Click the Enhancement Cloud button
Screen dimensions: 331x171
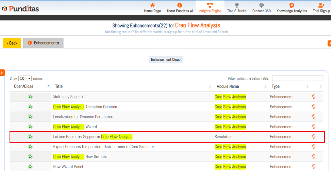tap(166, 60)
